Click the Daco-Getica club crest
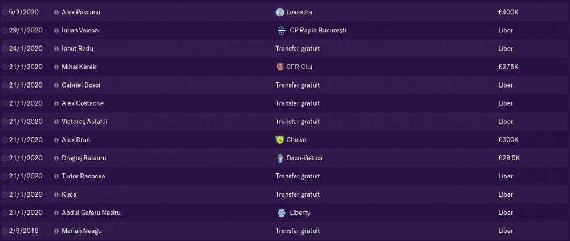The height and width of the screenshot is (241, 570). 279,158
